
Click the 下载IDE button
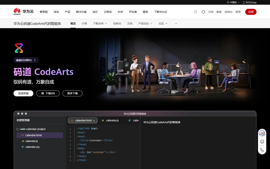tap(48, 93)
